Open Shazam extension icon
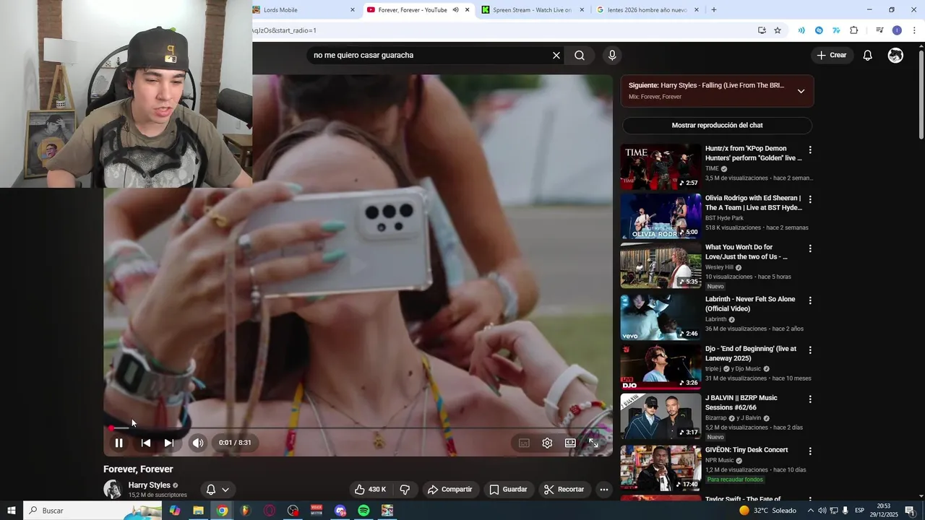Viewport: 925px width, 520px height. coord(819,30)
